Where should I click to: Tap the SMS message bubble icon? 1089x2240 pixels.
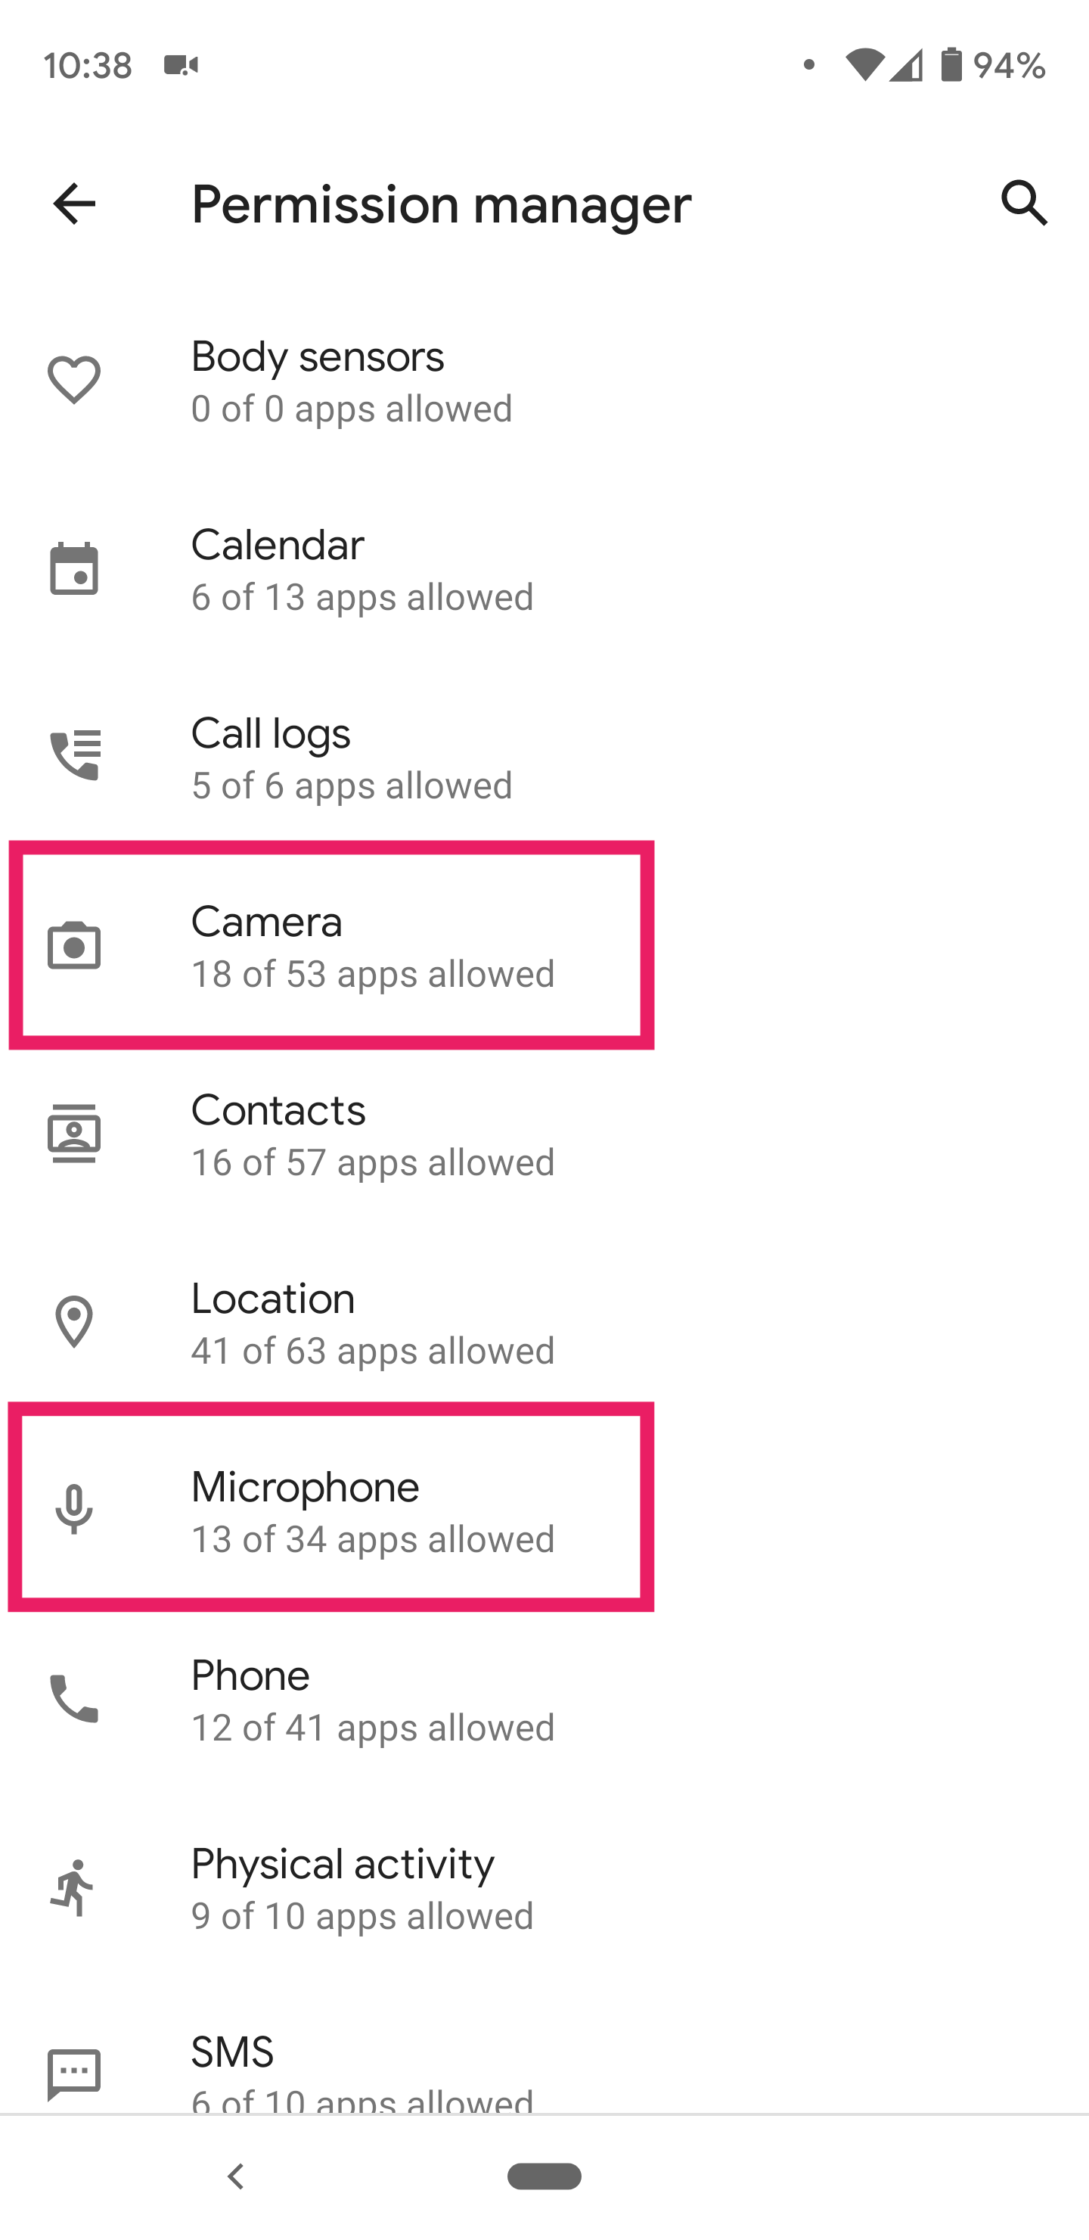tap(74, 2074)
